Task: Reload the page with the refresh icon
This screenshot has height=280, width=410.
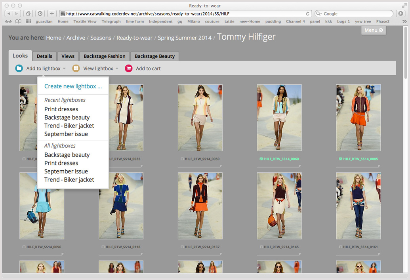Action: pyautogui.click(x=307, y=13)
